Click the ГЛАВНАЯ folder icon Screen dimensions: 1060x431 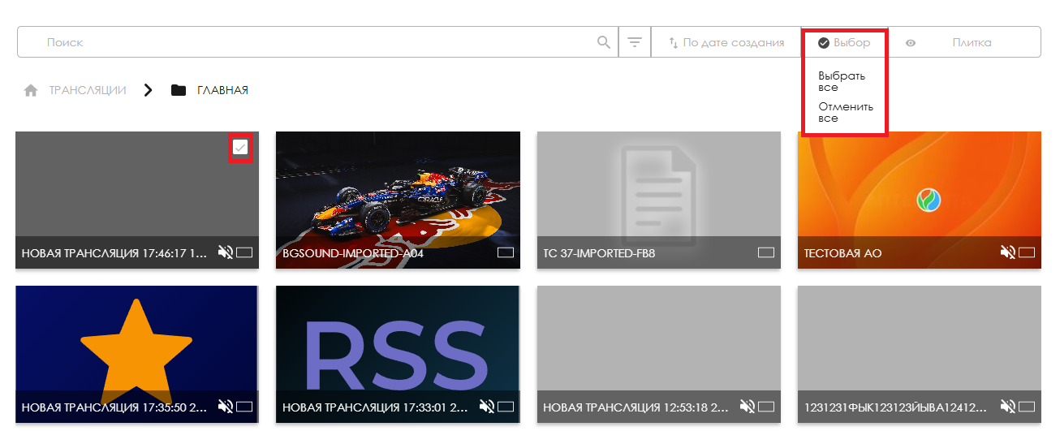(x=179, y=90)
